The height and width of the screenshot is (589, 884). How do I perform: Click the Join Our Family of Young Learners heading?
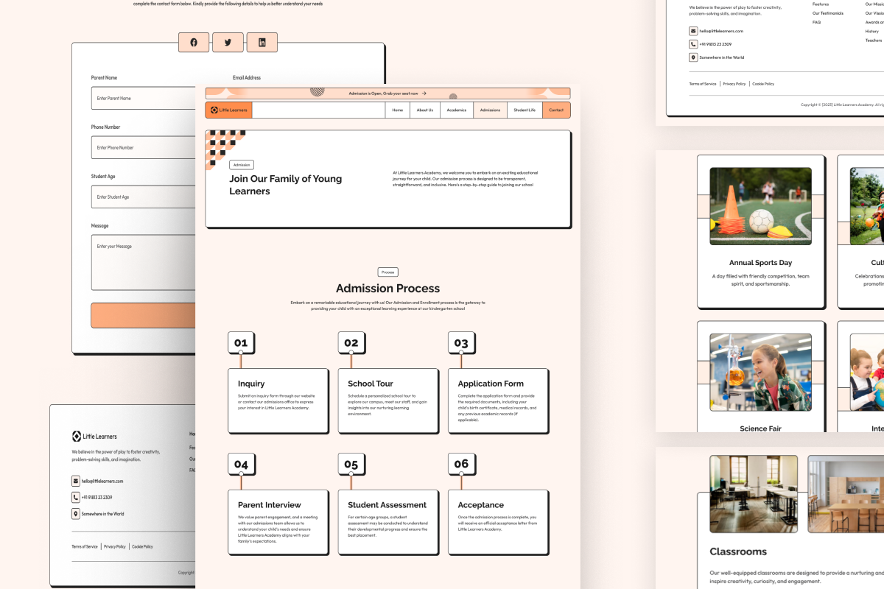[286, 185]
